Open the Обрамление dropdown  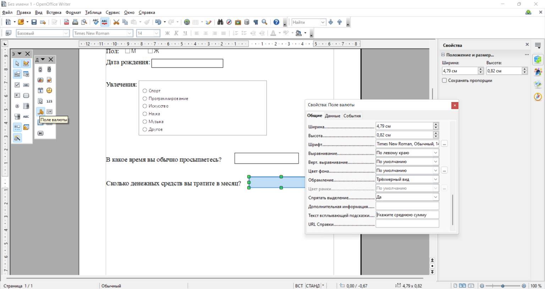[x=436, y=179]
